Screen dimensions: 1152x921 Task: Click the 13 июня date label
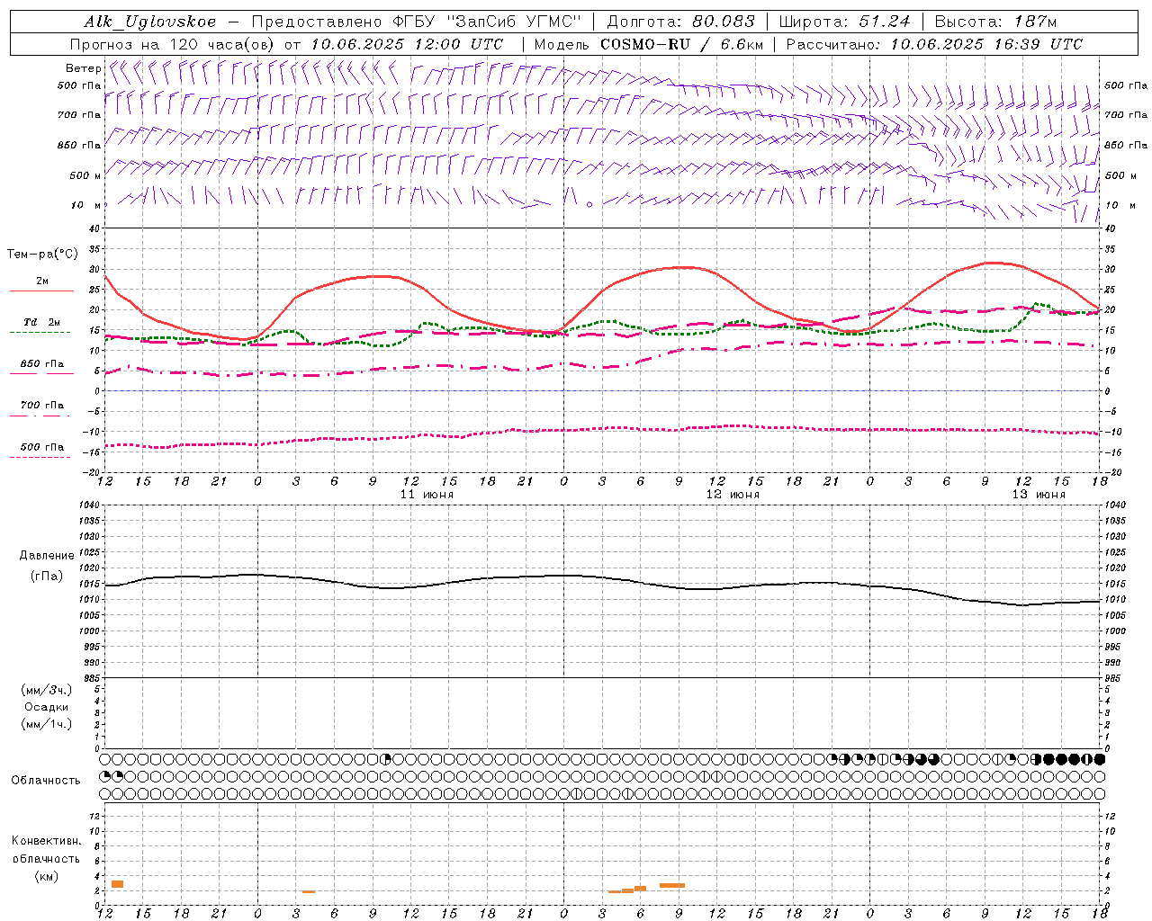click(x=1039, y=495)
